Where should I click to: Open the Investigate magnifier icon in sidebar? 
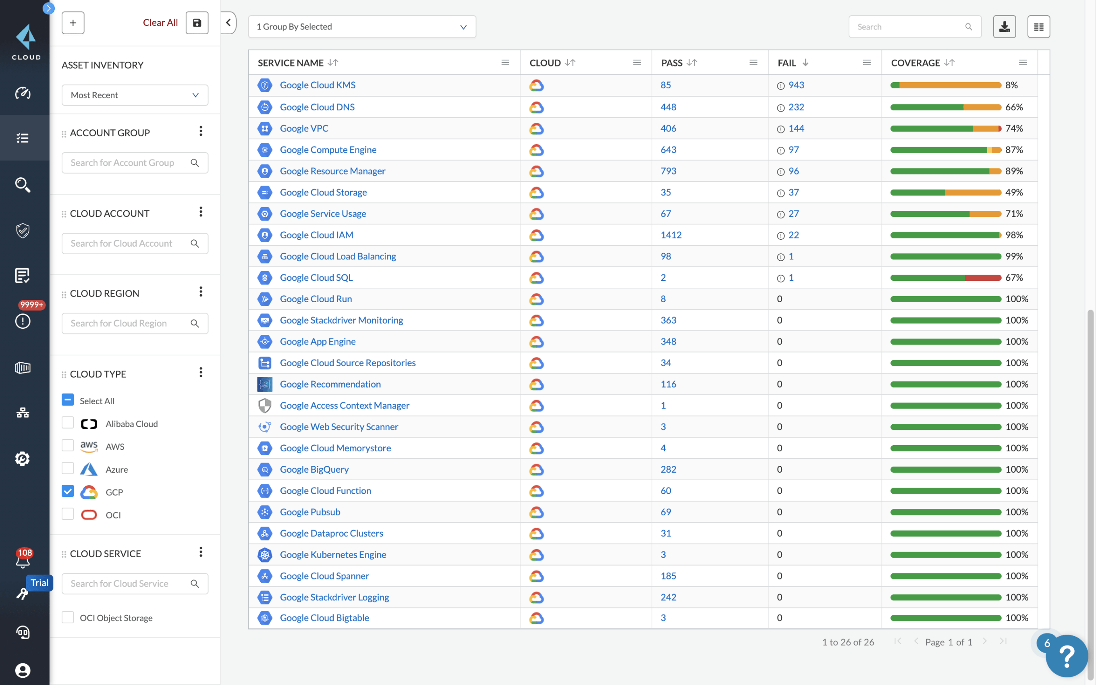click(x=23, y=185)
